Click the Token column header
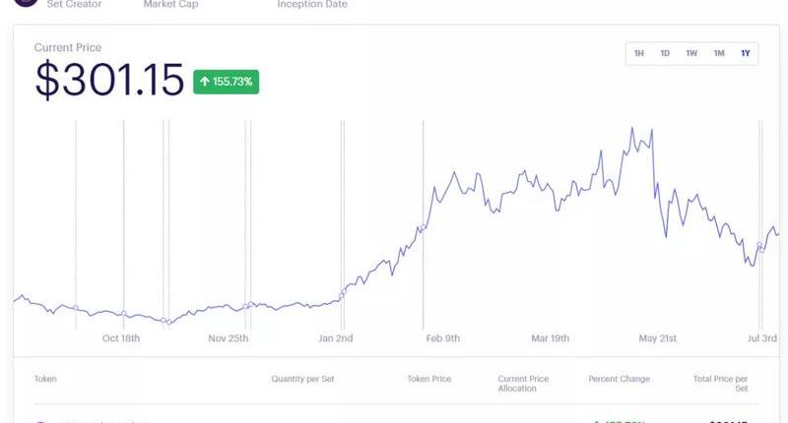 (45, 379)
